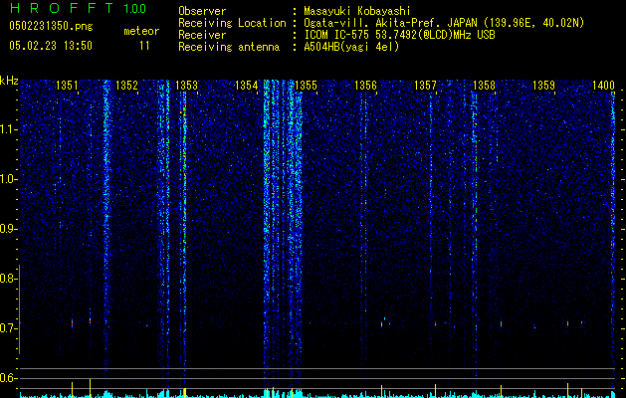Viewport: 626px width, 398px height.
Task: Click the Ogata-vill. Akita-Pref. JAPAN location text
Action: pyautogui.click(x=444, y=23)
